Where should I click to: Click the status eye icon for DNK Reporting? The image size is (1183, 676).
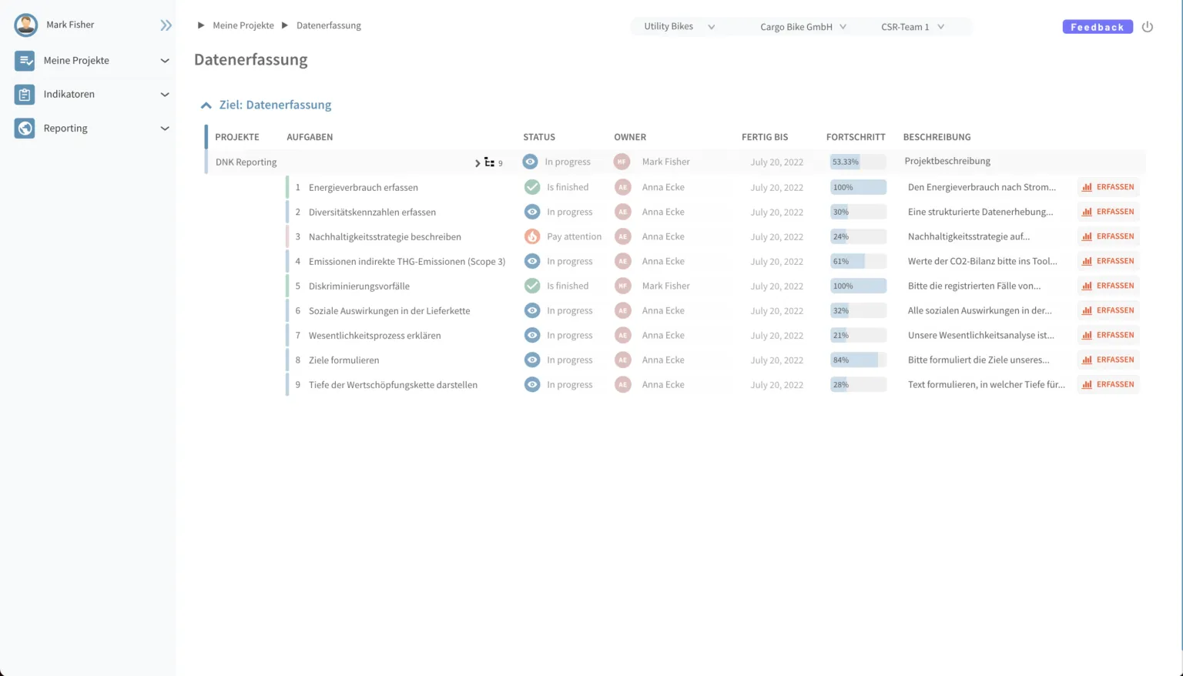click(530, 162)
